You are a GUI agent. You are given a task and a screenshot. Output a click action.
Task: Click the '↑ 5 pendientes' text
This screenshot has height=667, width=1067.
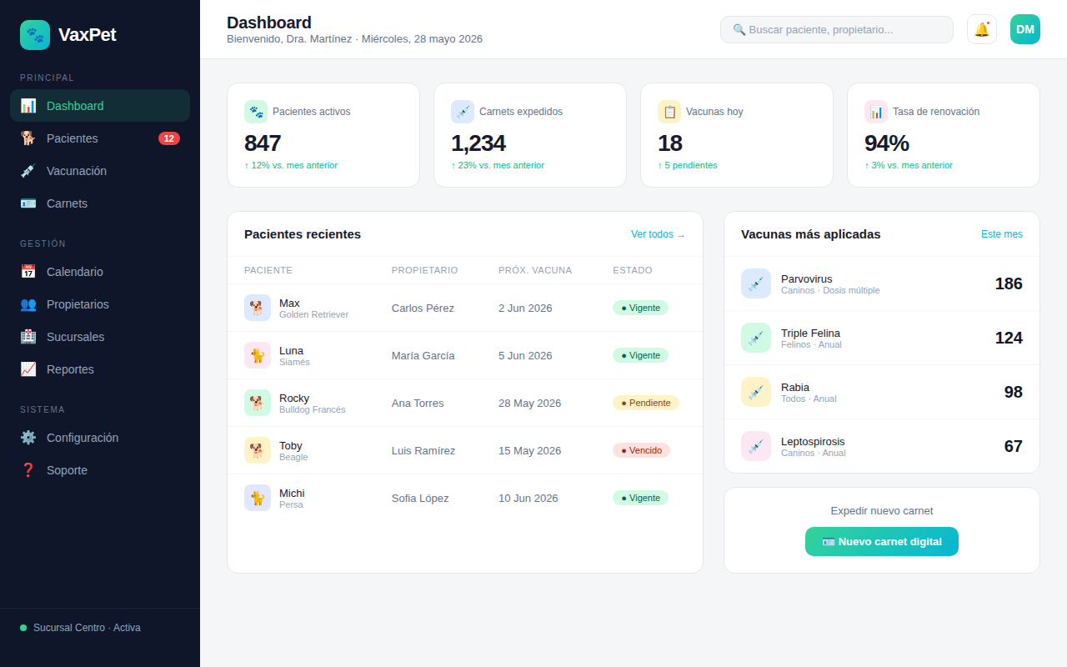(x=688, y=165)
